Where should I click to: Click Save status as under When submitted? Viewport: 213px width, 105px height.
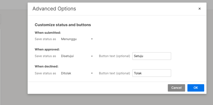tap(45, 39)
